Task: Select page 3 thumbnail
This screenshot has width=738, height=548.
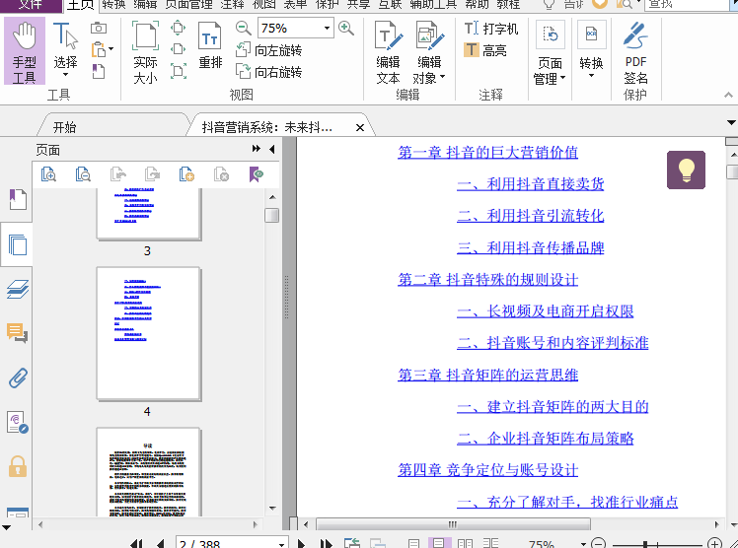Action: (x=149, y=214)
